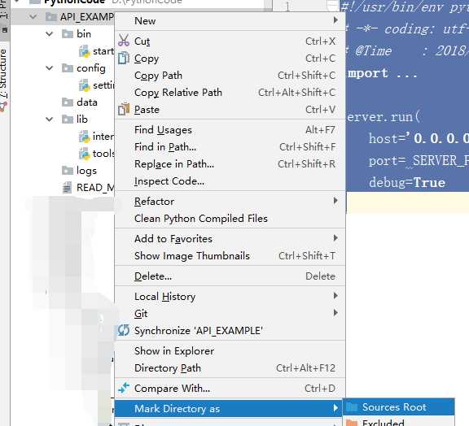Click the Excluded orange folder icon
The width and height of the screenshot is (469, 426).
click(x=352, y=423)
